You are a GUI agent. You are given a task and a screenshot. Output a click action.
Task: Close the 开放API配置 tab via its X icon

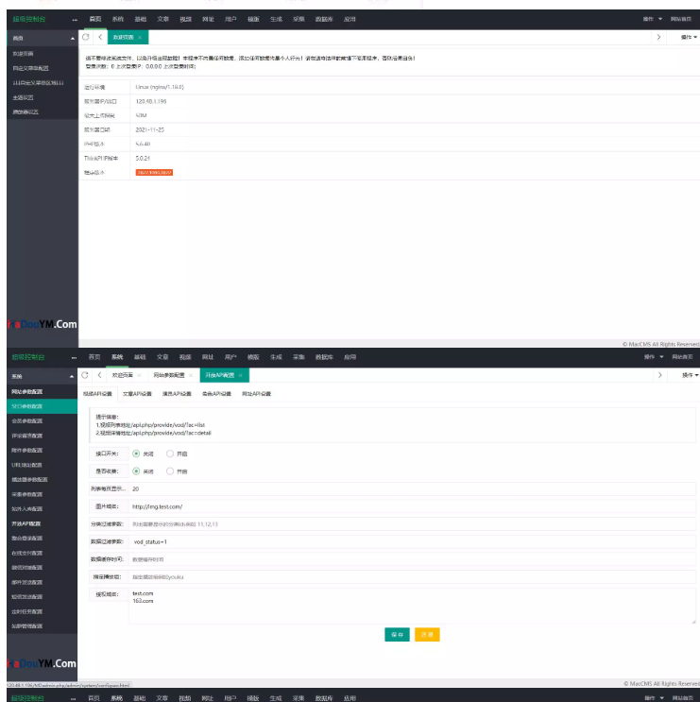(241, 375)
